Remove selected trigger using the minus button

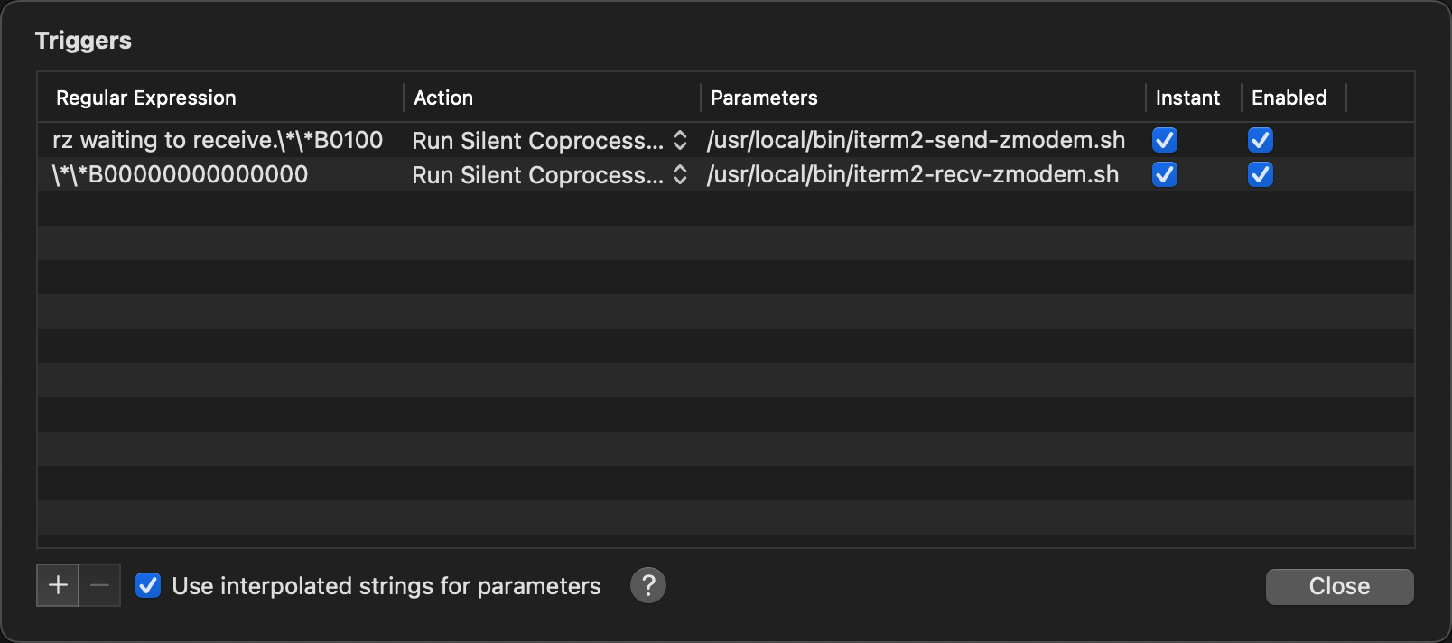click(99, 585)
